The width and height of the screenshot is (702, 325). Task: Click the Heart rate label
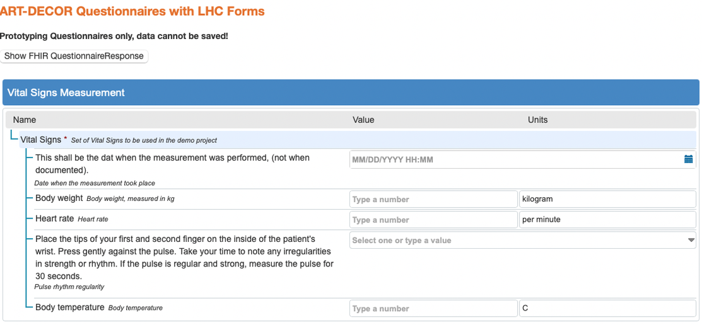tap(55, 219)
